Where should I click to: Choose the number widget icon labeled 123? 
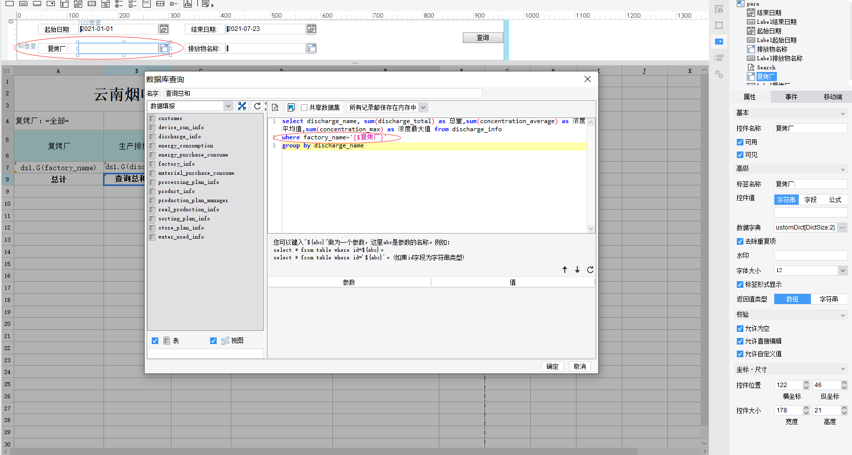[x=92, y=4]
